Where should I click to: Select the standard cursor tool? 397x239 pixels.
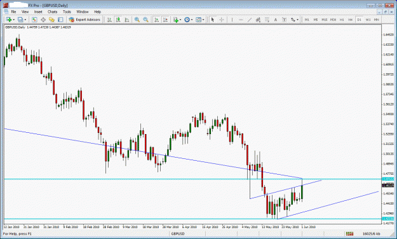coord(212,20)
